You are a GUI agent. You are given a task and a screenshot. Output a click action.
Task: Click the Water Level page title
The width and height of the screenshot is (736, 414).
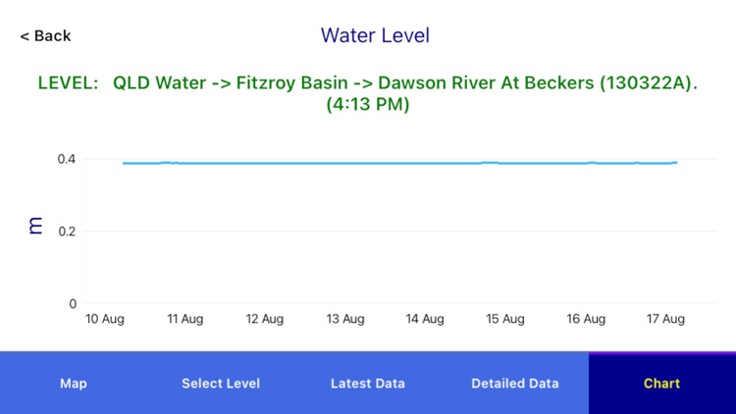pyautogui.click(x=375, y=36)
